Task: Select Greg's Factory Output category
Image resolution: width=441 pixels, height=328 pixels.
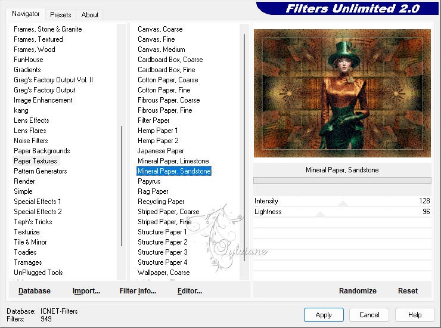Action: point(45,90)
